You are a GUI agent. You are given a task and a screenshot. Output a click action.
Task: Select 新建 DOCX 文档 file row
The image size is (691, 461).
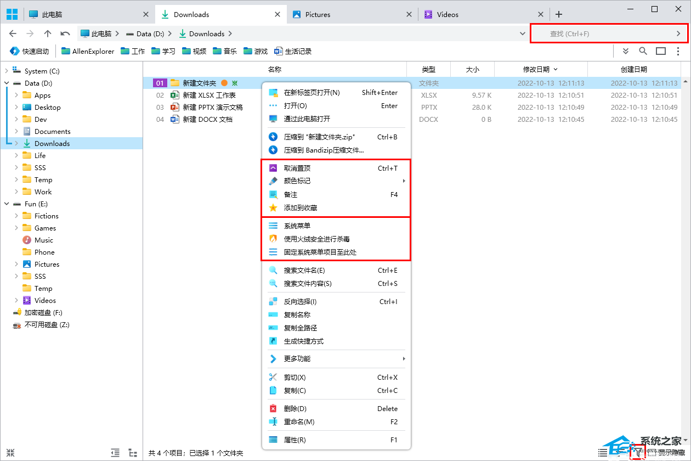(x=412, y=119)
